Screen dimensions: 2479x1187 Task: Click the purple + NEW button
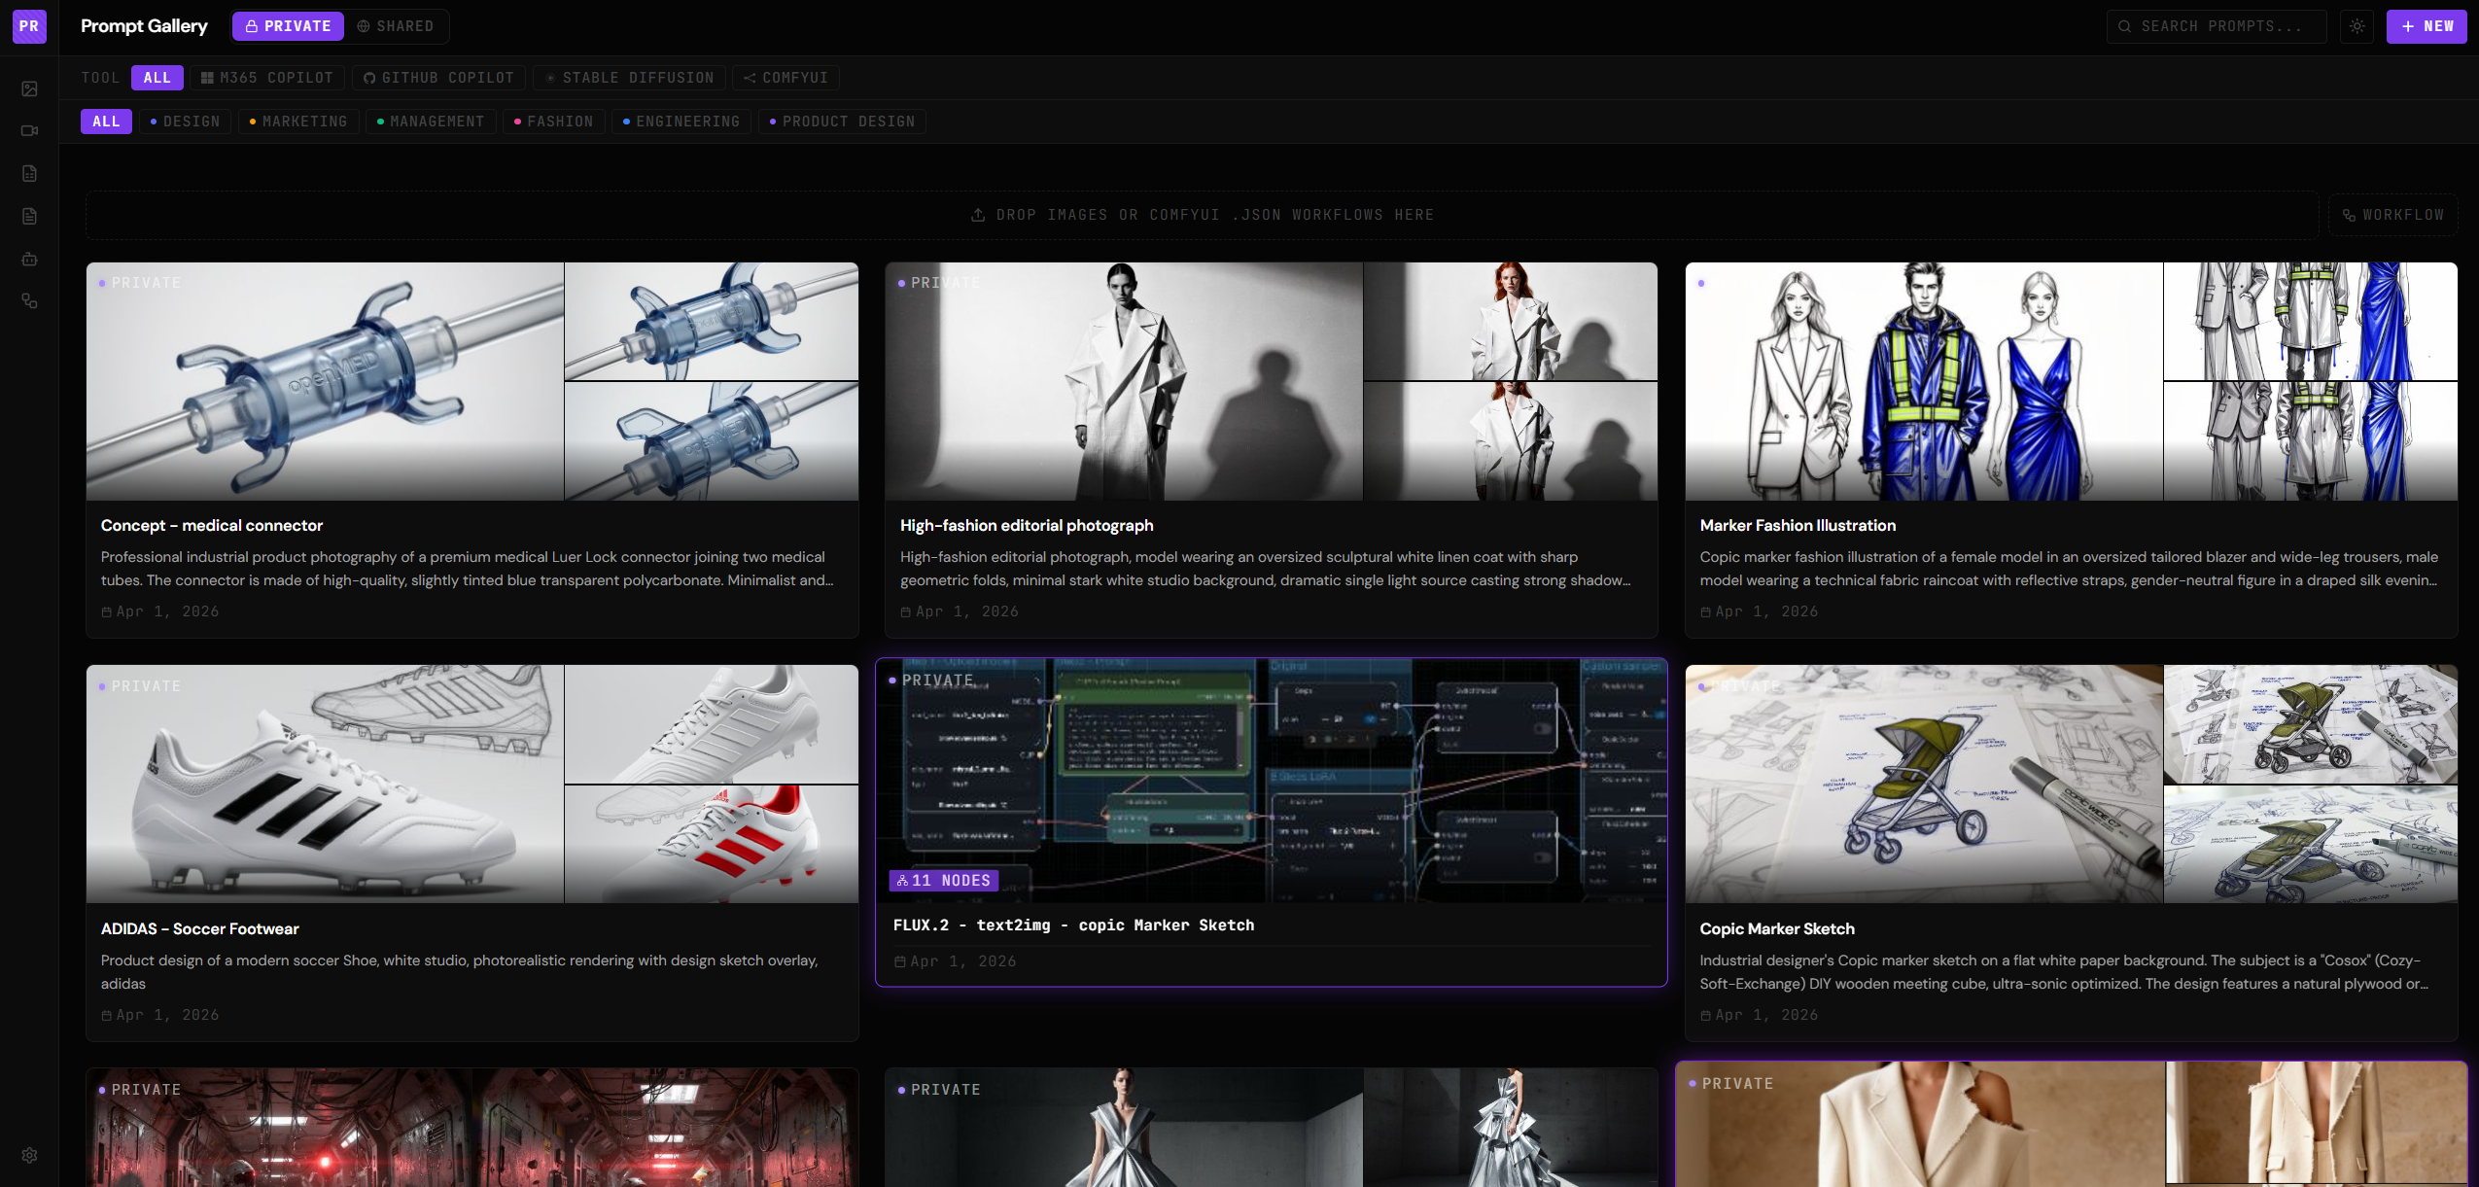(2426, 26)
